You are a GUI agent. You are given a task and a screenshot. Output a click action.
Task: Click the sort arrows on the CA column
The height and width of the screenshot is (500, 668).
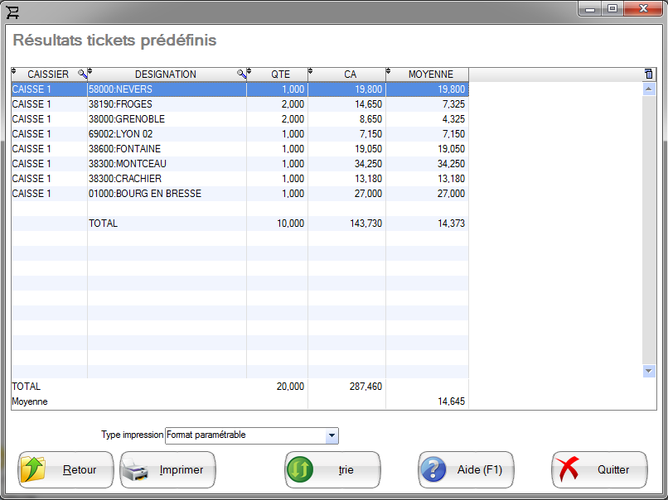[x=311, y=71]
